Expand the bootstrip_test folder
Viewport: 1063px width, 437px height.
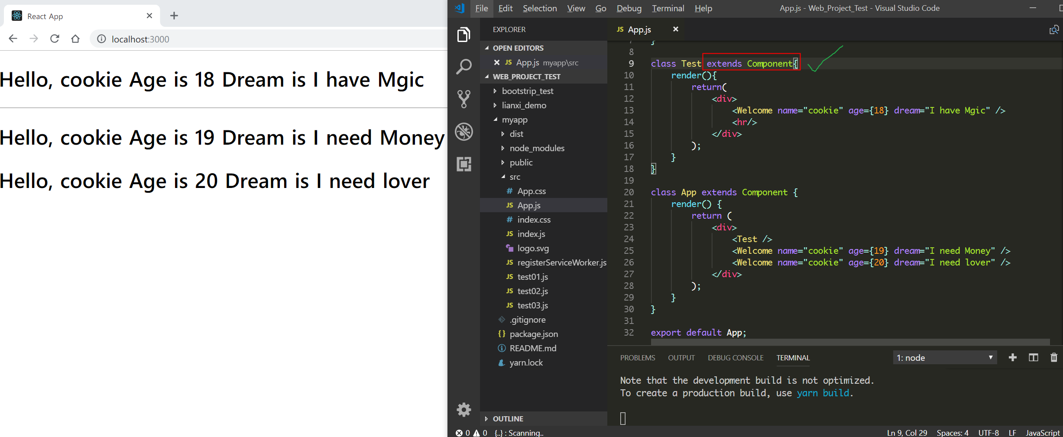tap(544, 91)
